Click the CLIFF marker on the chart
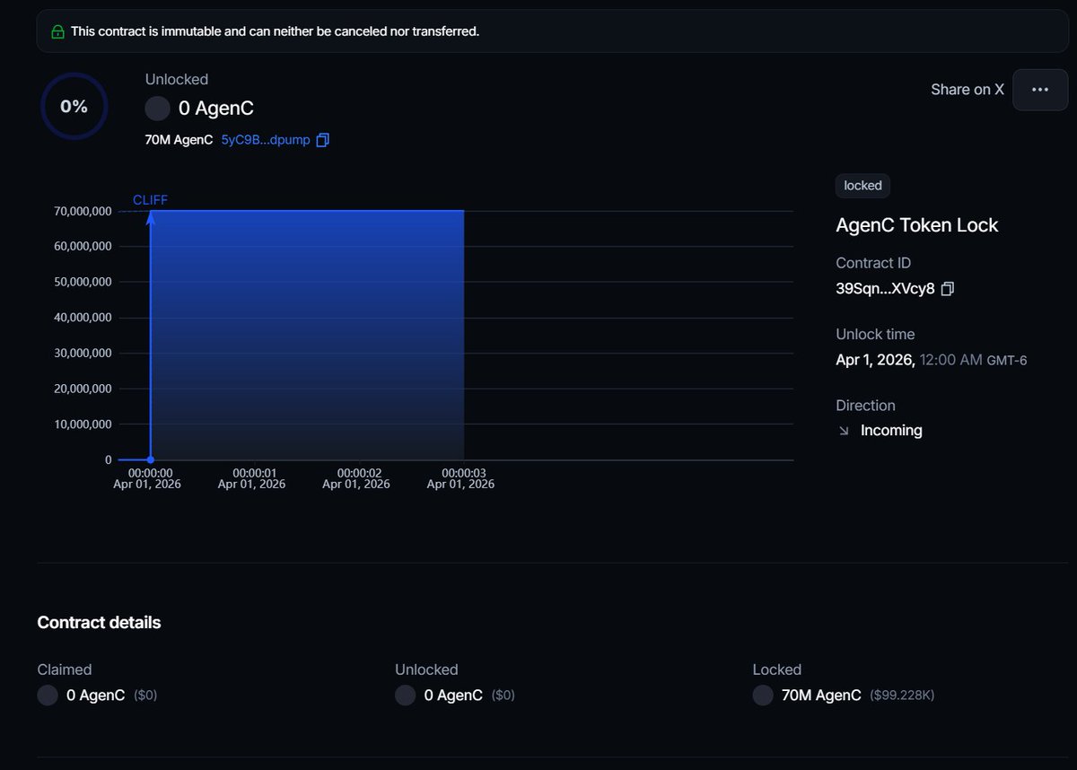Screen dimensions: 1077x770 150,200
